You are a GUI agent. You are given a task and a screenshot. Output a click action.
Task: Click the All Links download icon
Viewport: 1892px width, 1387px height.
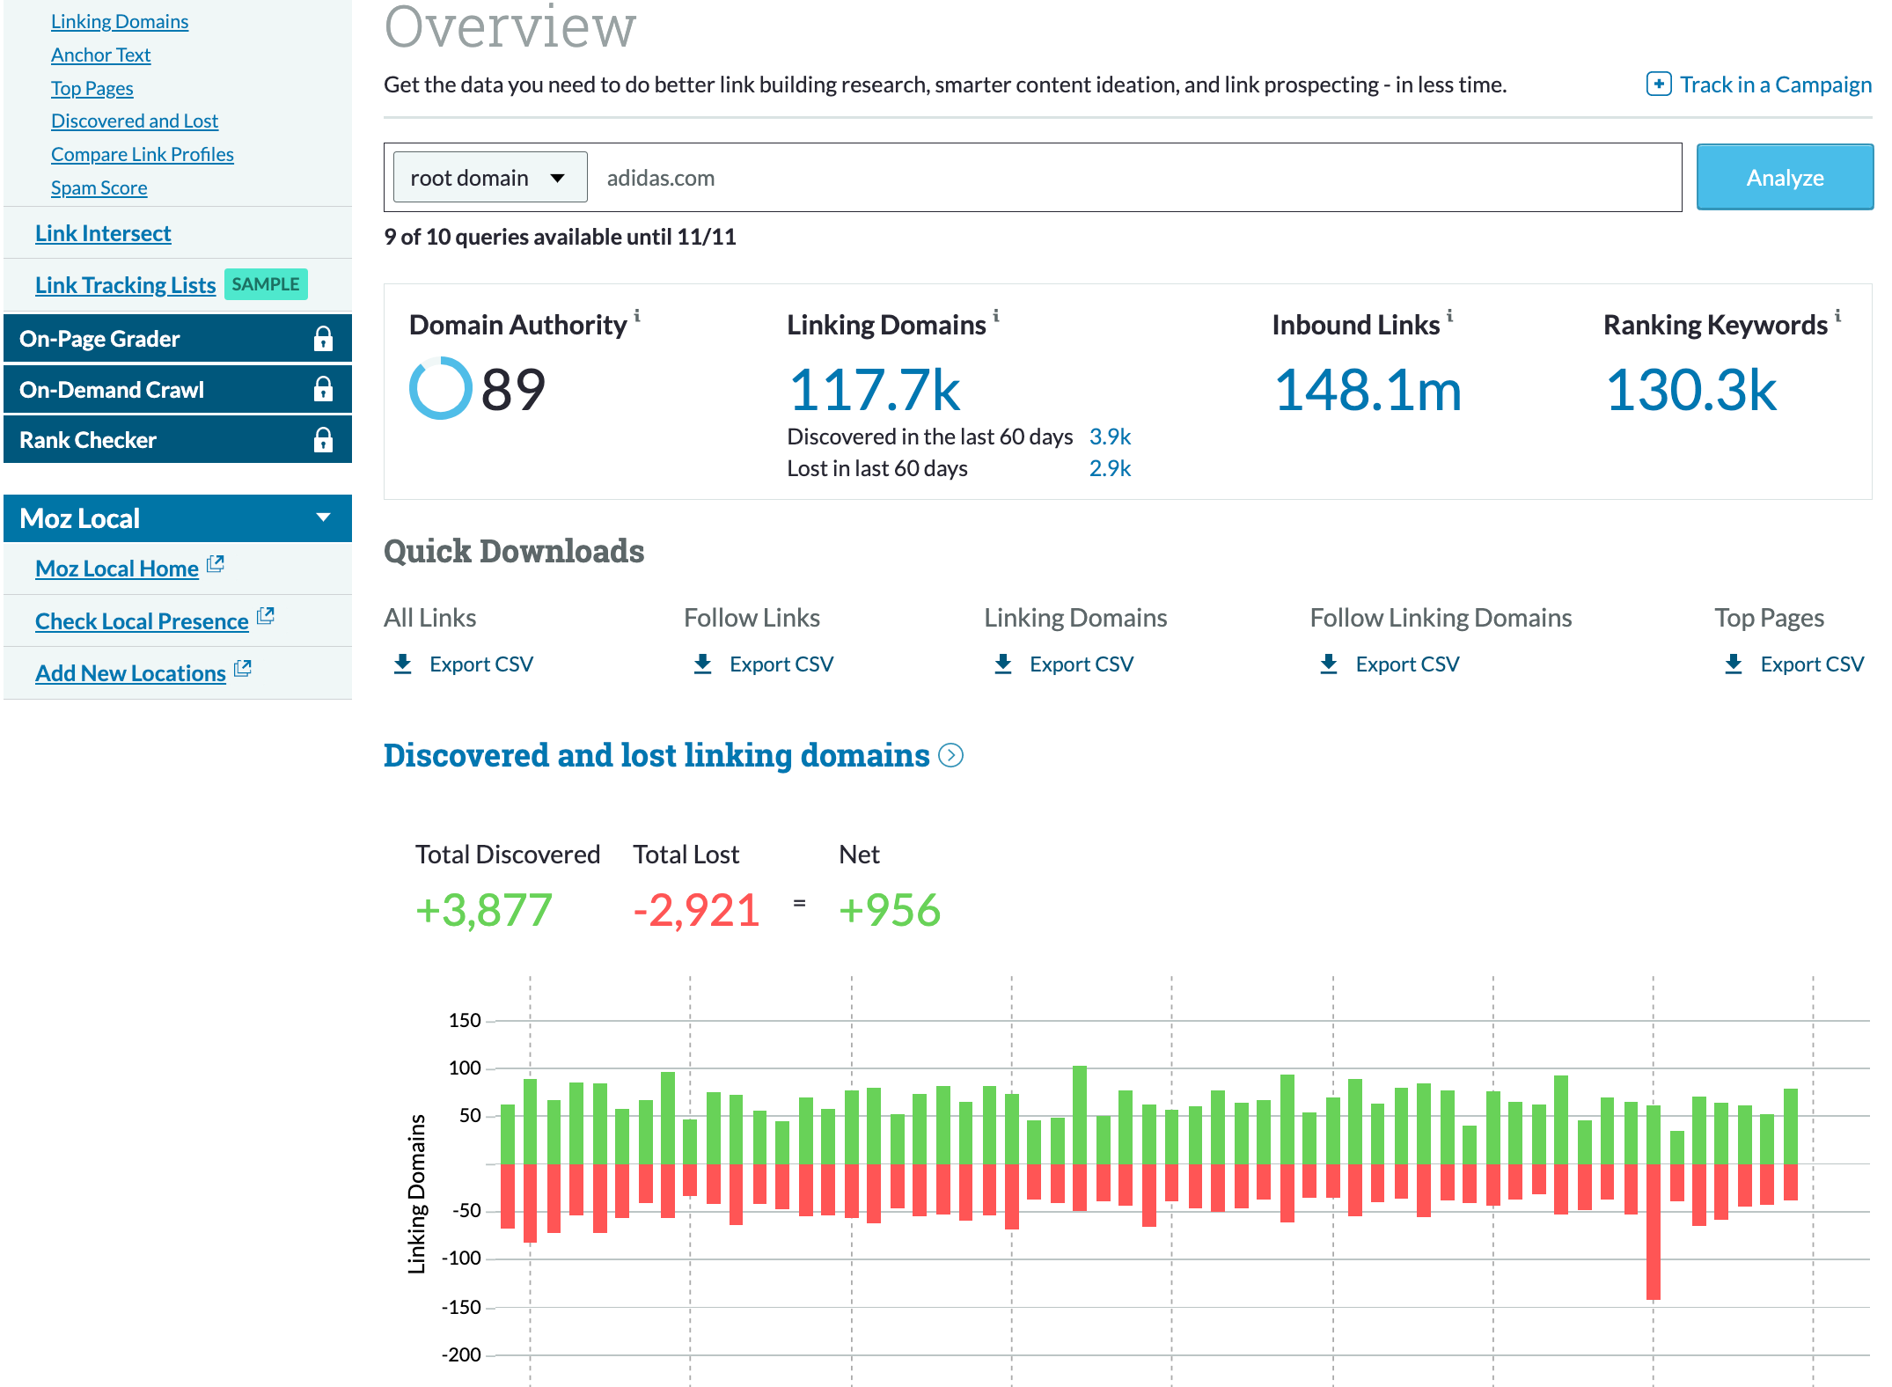(402, 664)
